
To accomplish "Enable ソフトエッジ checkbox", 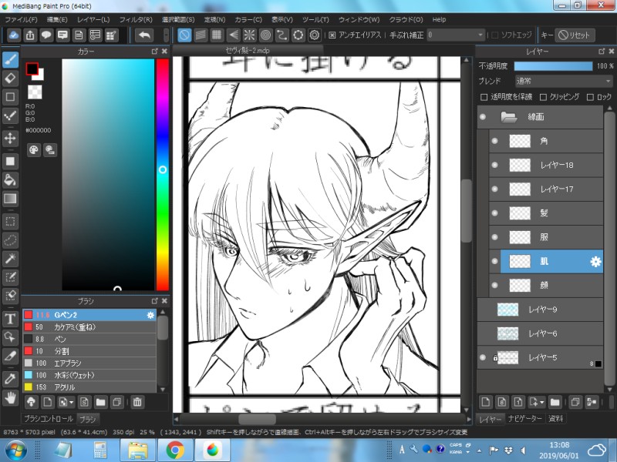I will [495, 35].
